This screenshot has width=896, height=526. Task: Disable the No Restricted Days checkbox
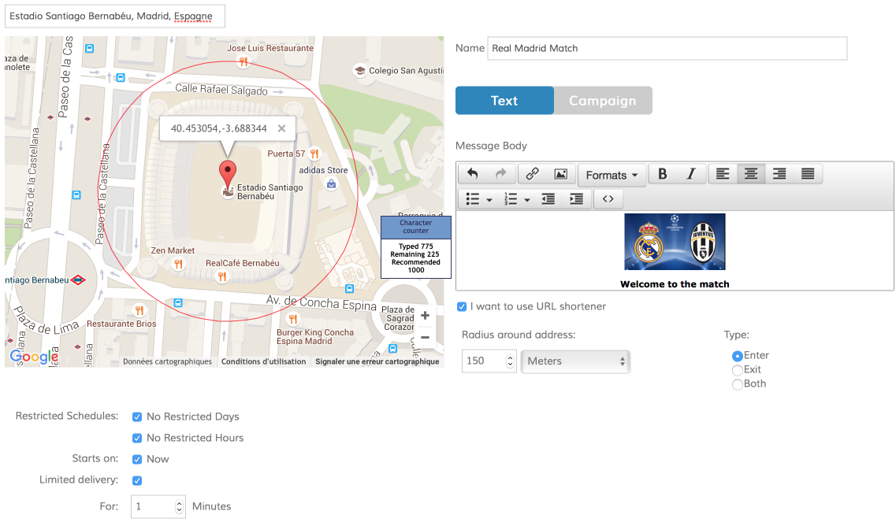pyautogui.click(x=137, y=417)
